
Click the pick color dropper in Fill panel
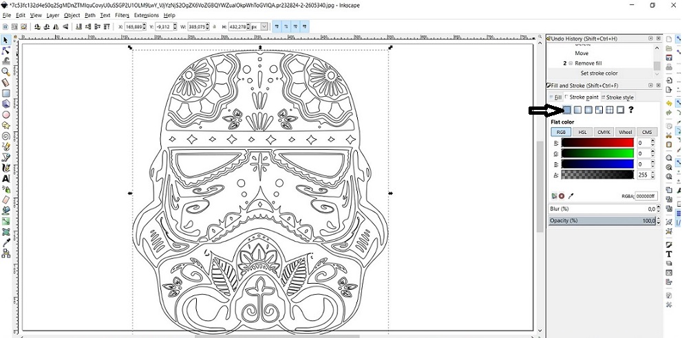pos(571,196)
